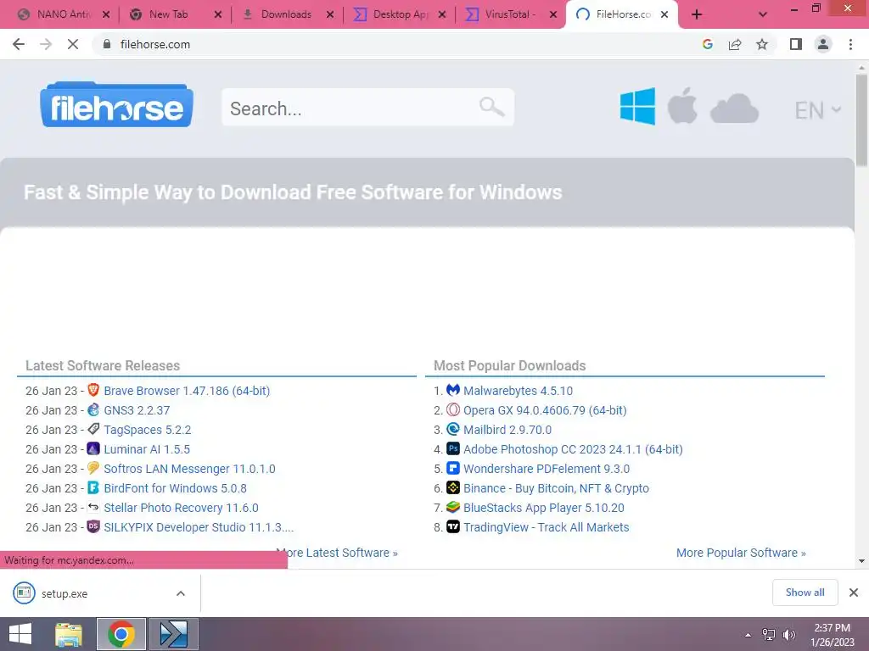The width and height of the screenshot is (869, 651).
Task: Focus the Search input field
Action: point(368,108)
